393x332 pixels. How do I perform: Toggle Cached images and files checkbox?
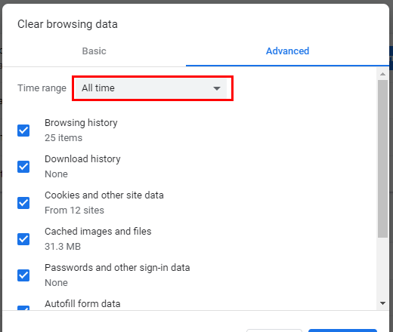23,239
